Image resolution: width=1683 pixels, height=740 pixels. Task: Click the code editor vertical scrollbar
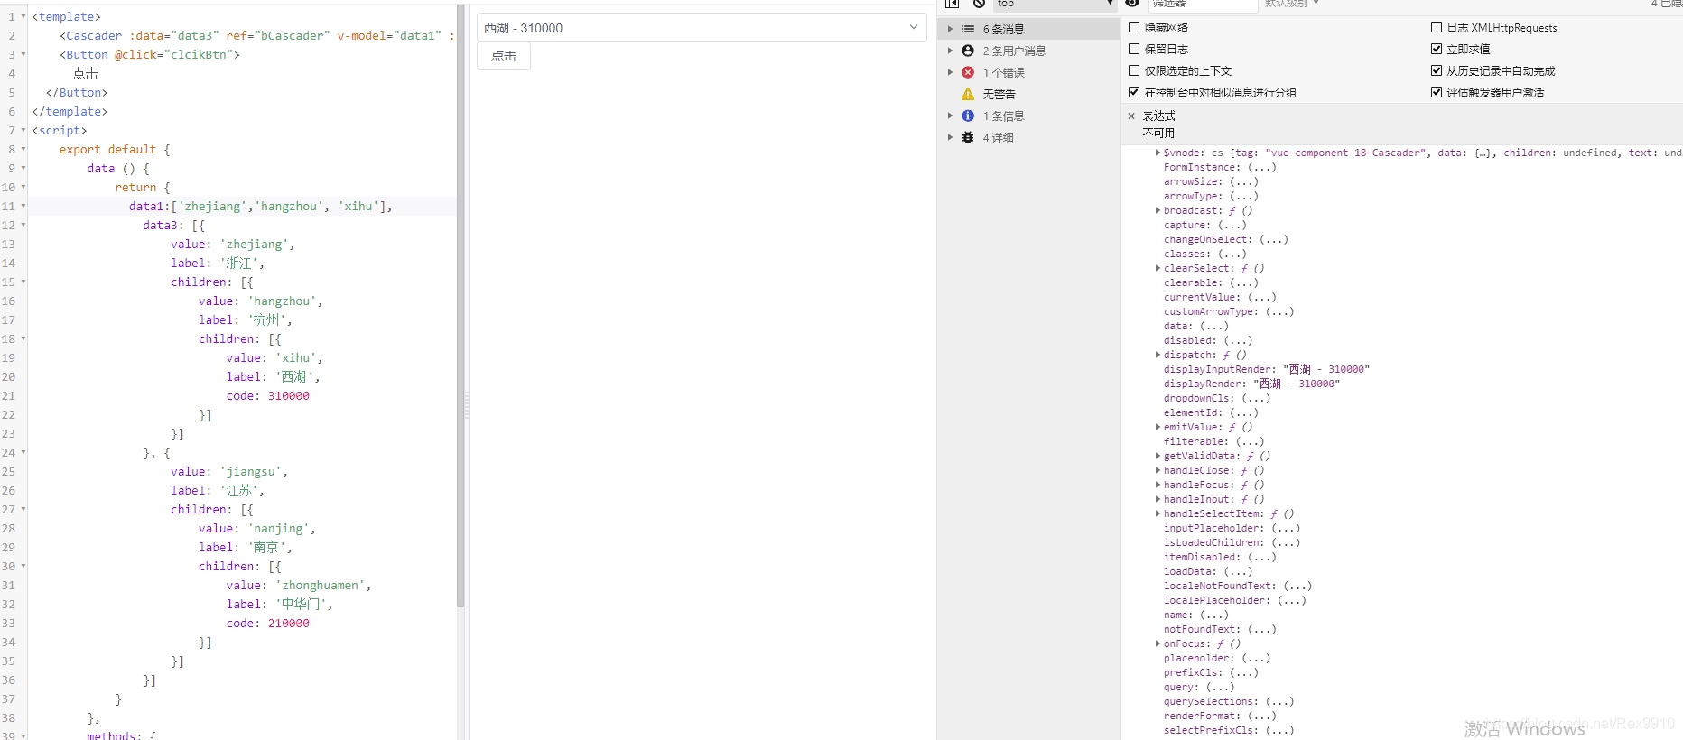pos(460,306)
